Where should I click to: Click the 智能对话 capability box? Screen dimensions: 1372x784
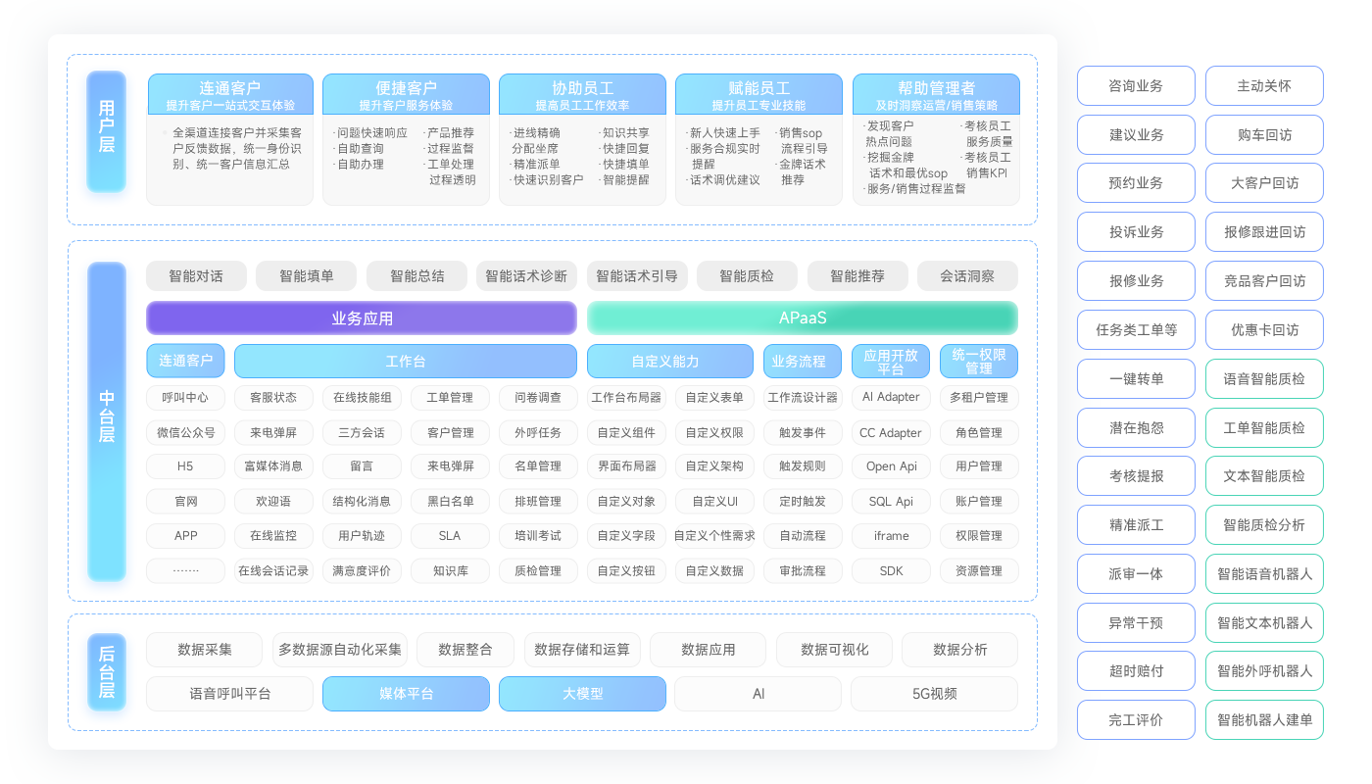coord(195,276)
